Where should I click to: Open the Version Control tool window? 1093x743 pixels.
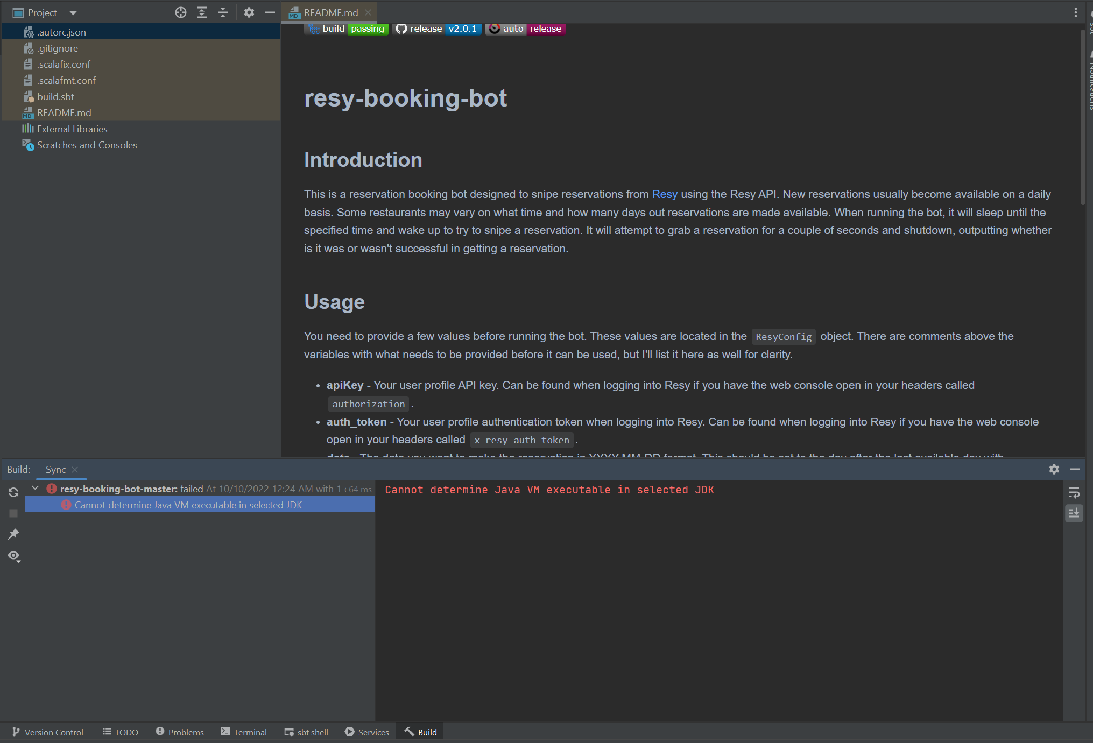[x=48, y=732]
